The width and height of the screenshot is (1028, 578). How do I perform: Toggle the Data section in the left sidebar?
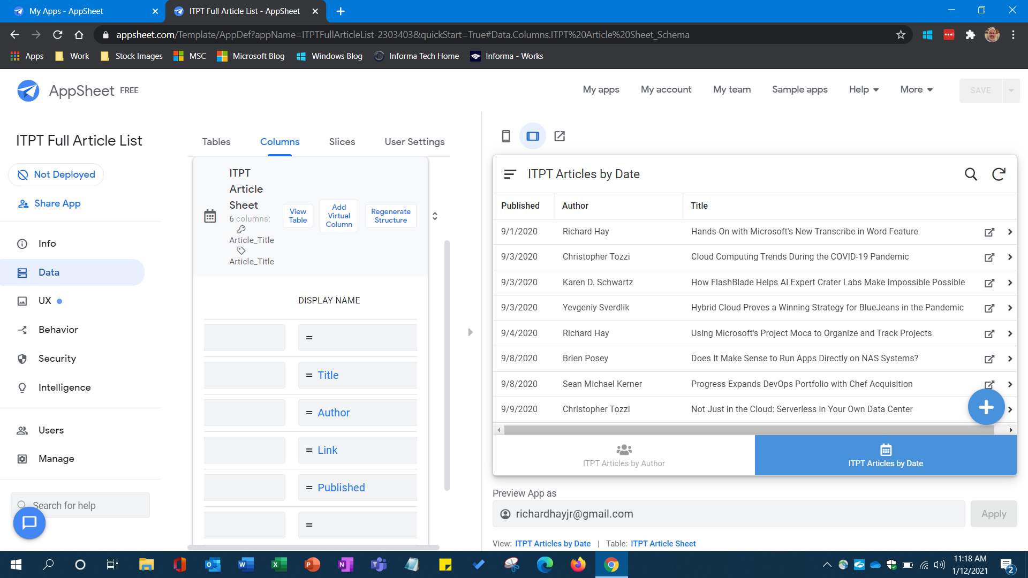tap(48, 272)
